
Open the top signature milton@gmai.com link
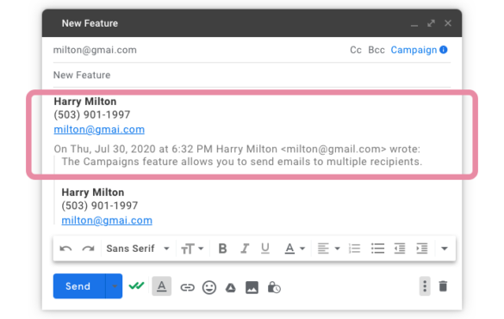point(99,130)
